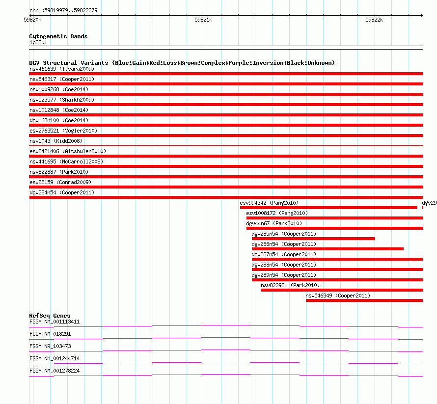Screen dimensions: 437x404
Task: Open the esv1008172 (Pang2010) label
Action: (x=277, y=213)
